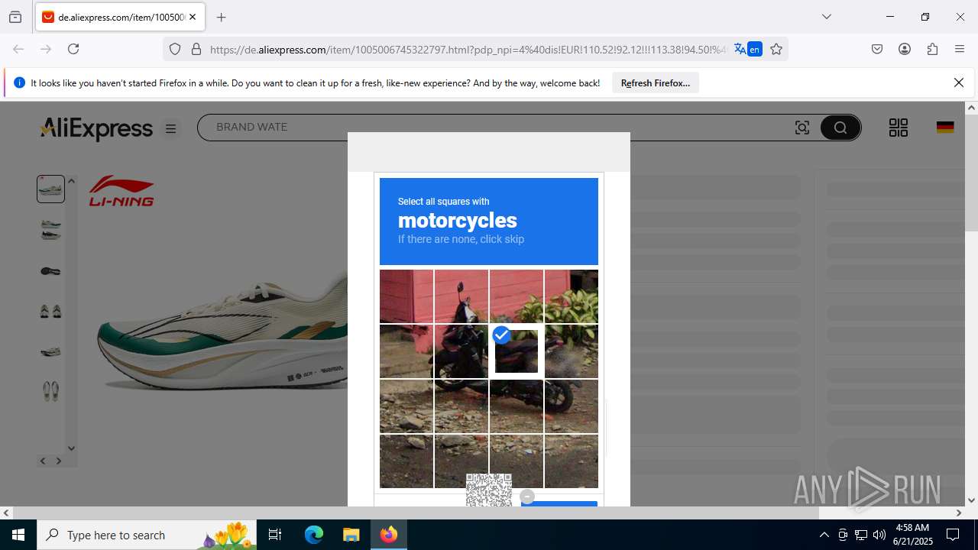This screenshot has width=978, height=550.
Task: Search by image using the camera icon
Action: [x=802, y=128]
